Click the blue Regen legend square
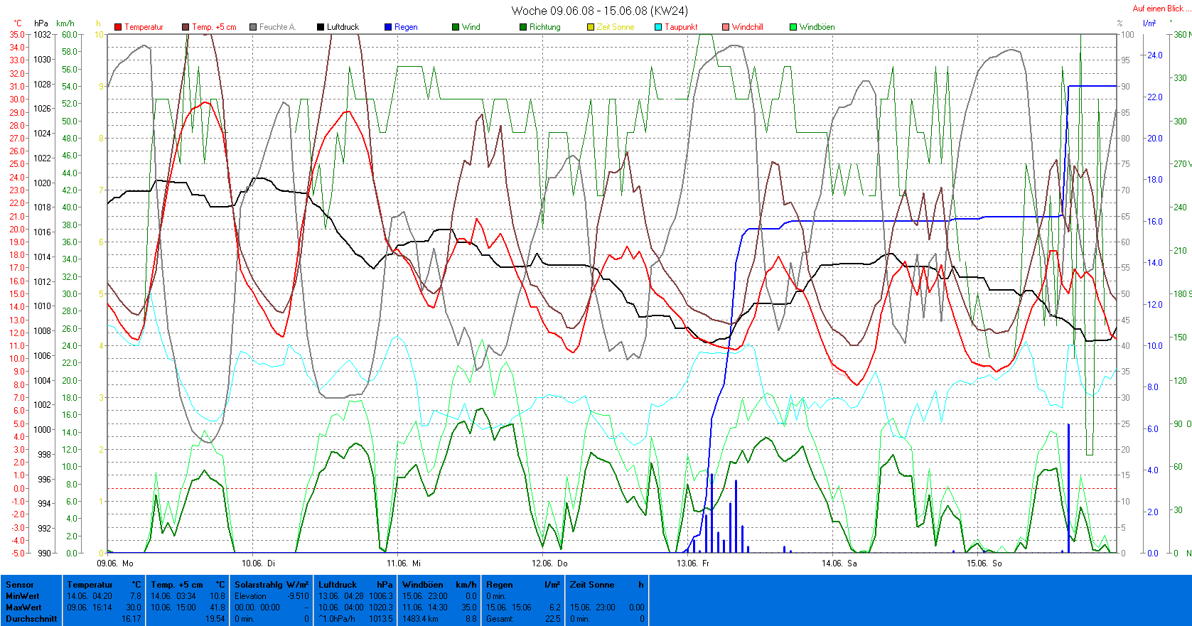 tap(388, 27)
